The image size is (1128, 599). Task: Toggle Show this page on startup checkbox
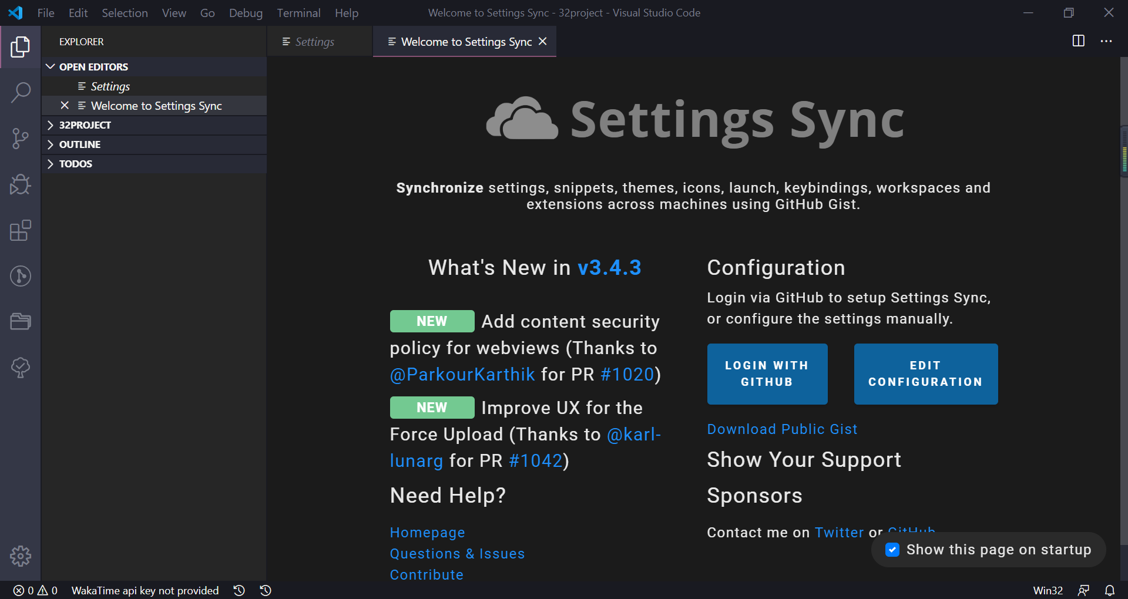click(x=892, y=550)
